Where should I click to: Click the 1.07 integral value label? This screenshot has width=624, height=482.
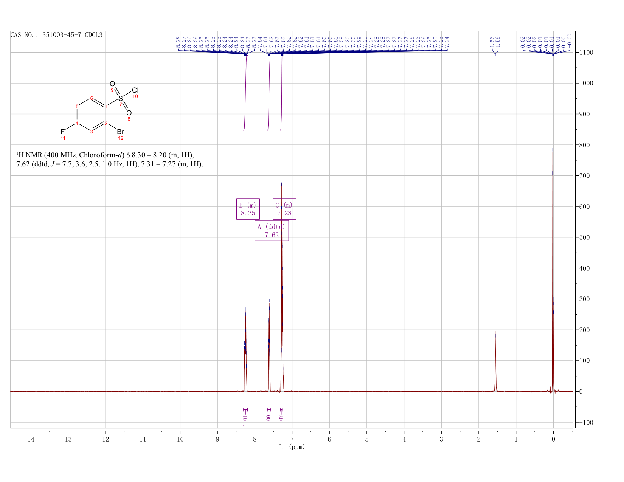(281, 420)
